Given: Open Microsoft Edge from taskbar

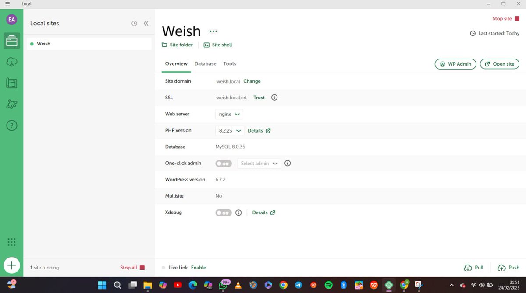Looking at the screenshot, I should [193, 285].
